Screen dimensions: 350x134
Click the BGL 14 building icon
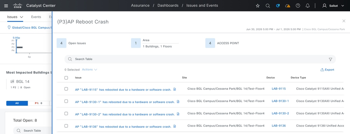point(12,81)
